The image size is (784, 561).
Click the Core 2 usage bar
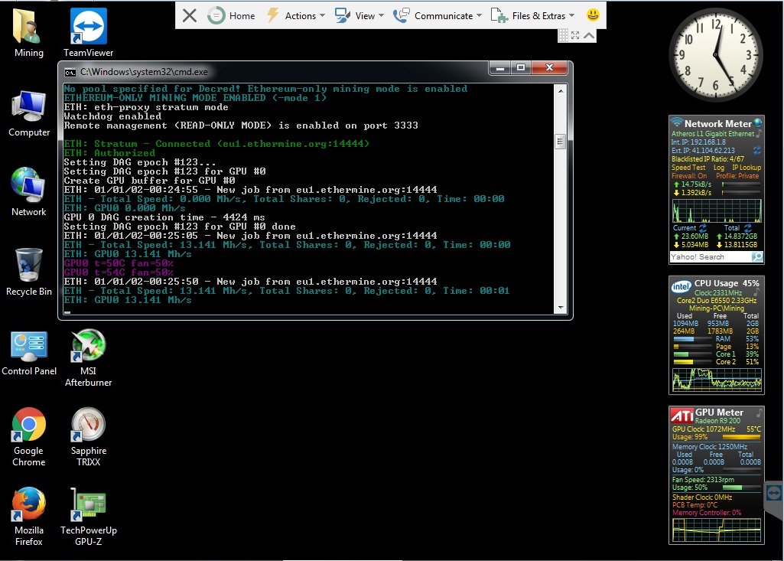(692, 362)
